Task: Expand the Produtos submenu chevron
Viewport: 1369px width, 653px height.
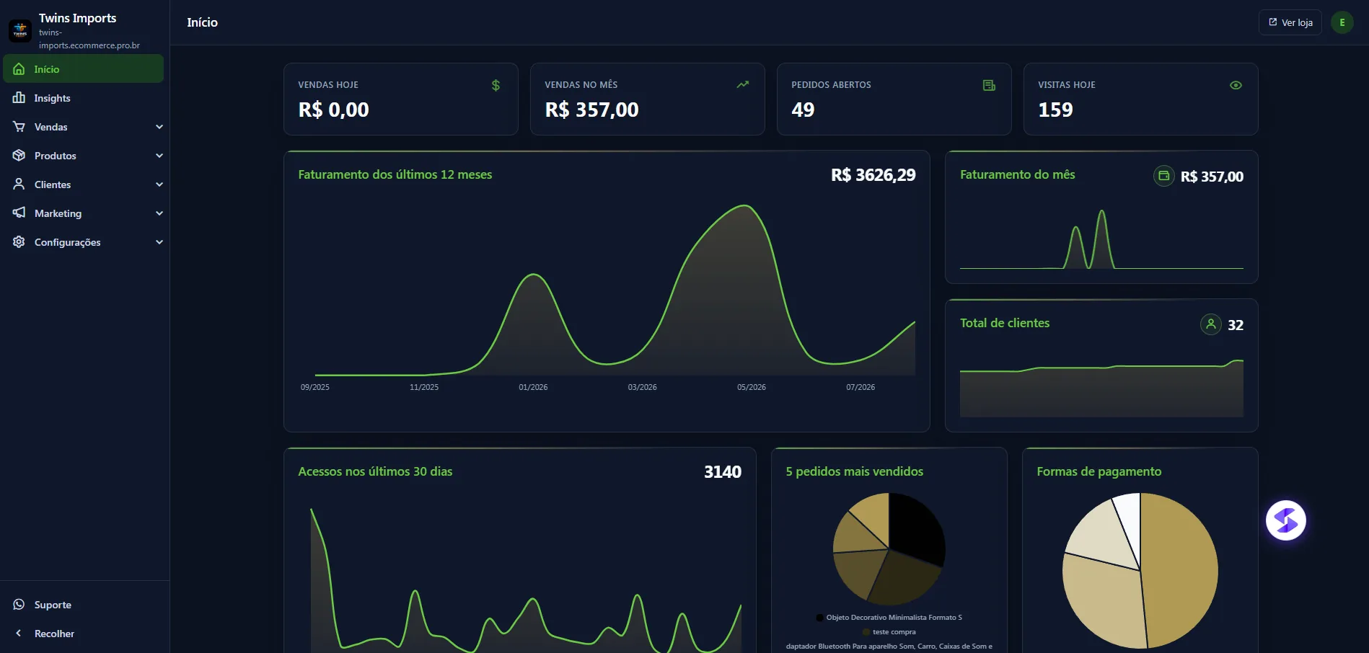Action: click(159, 156)
